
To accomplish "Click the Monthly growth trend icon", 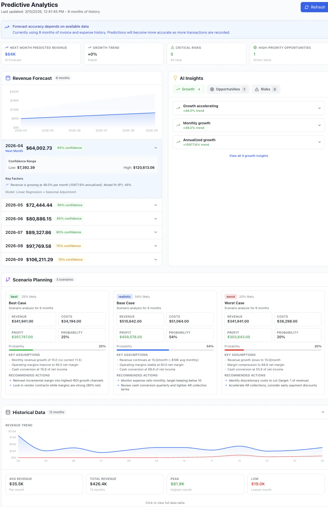I will (178, 125).
